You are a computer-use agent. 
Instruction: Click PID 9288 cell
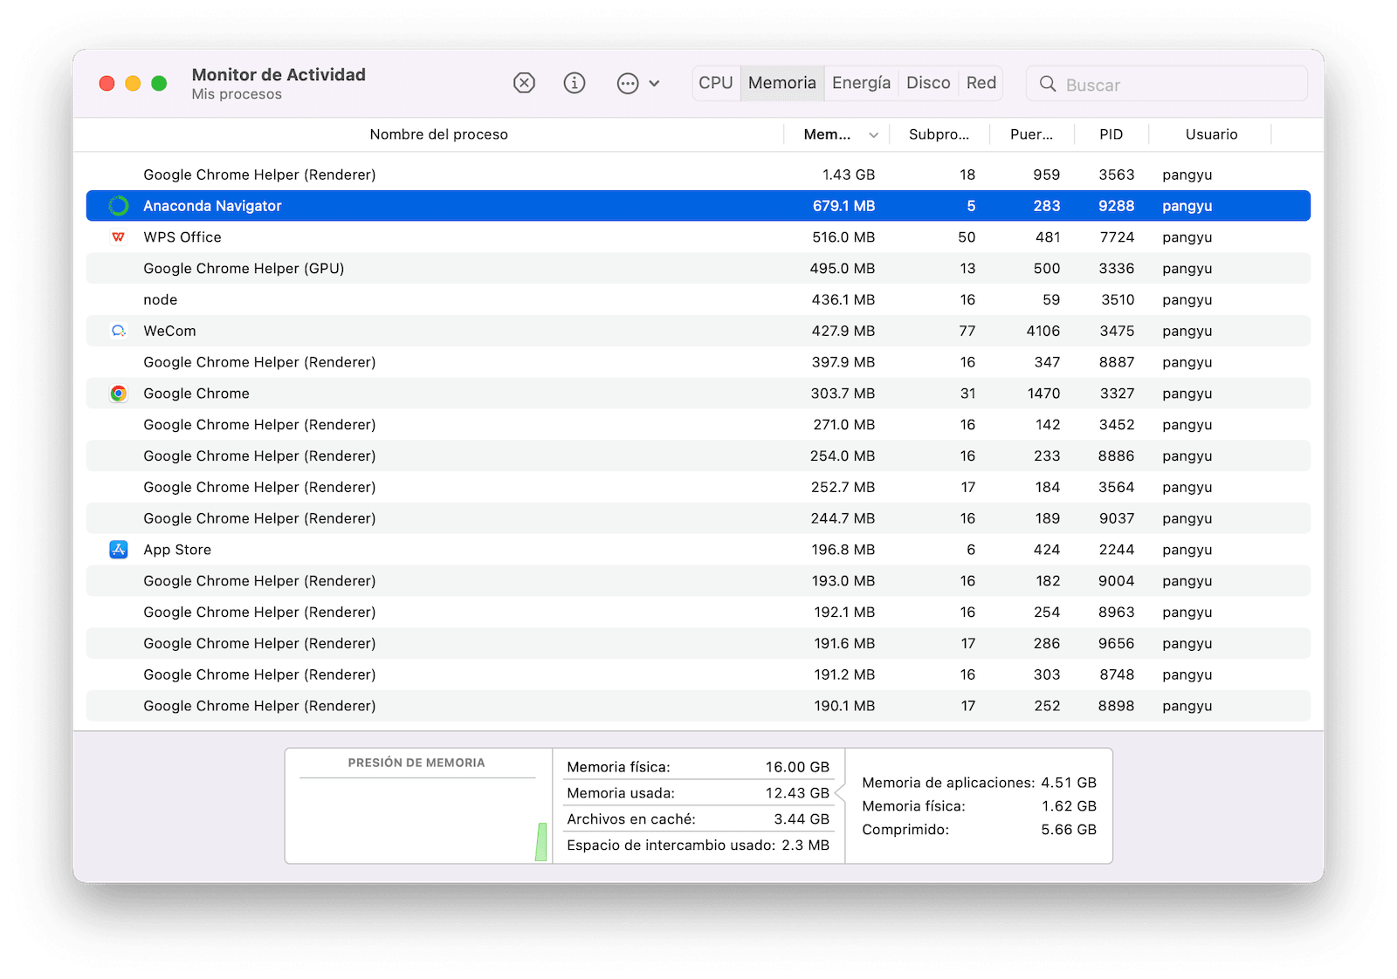point(1116,206)
